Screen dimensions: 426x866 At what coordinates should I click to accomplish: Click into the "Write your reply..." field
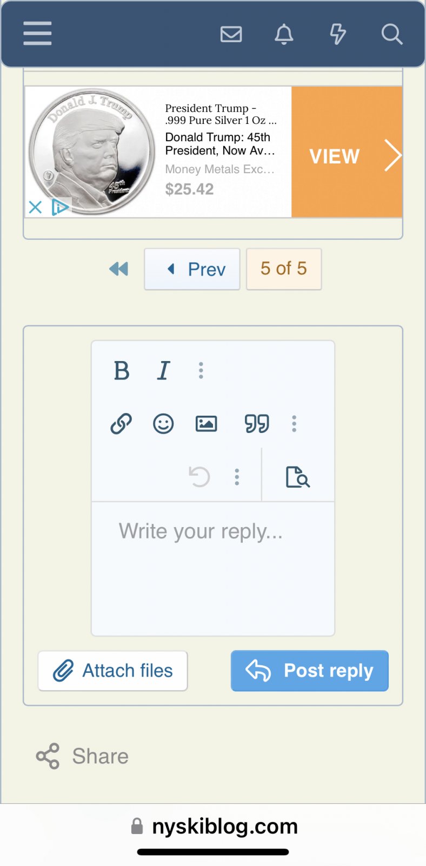click(213, 568)
